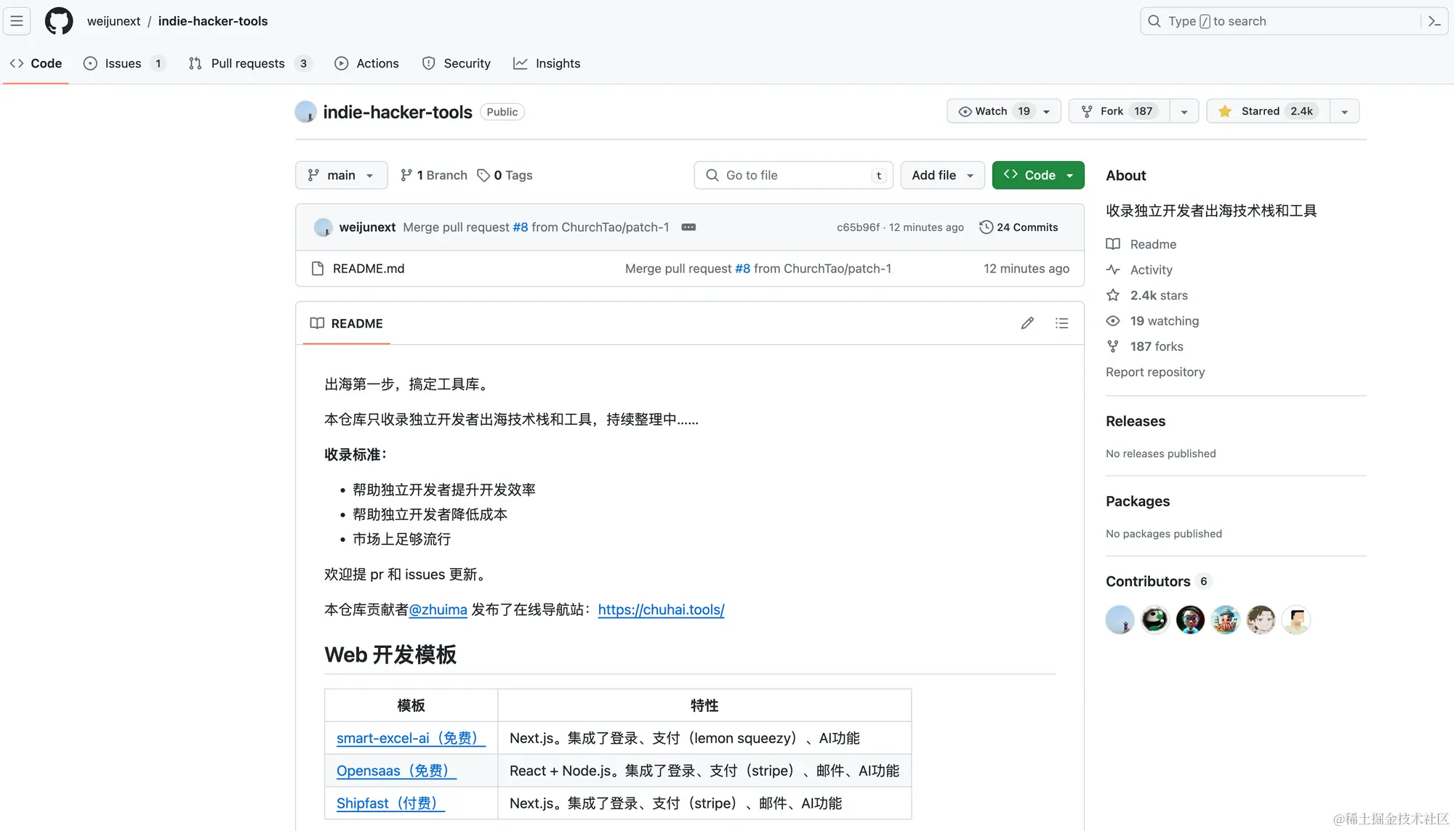Open the weijunext owner breadcrumb
The width and height of the screenshot is (1454, 831).
click(113, 21)
